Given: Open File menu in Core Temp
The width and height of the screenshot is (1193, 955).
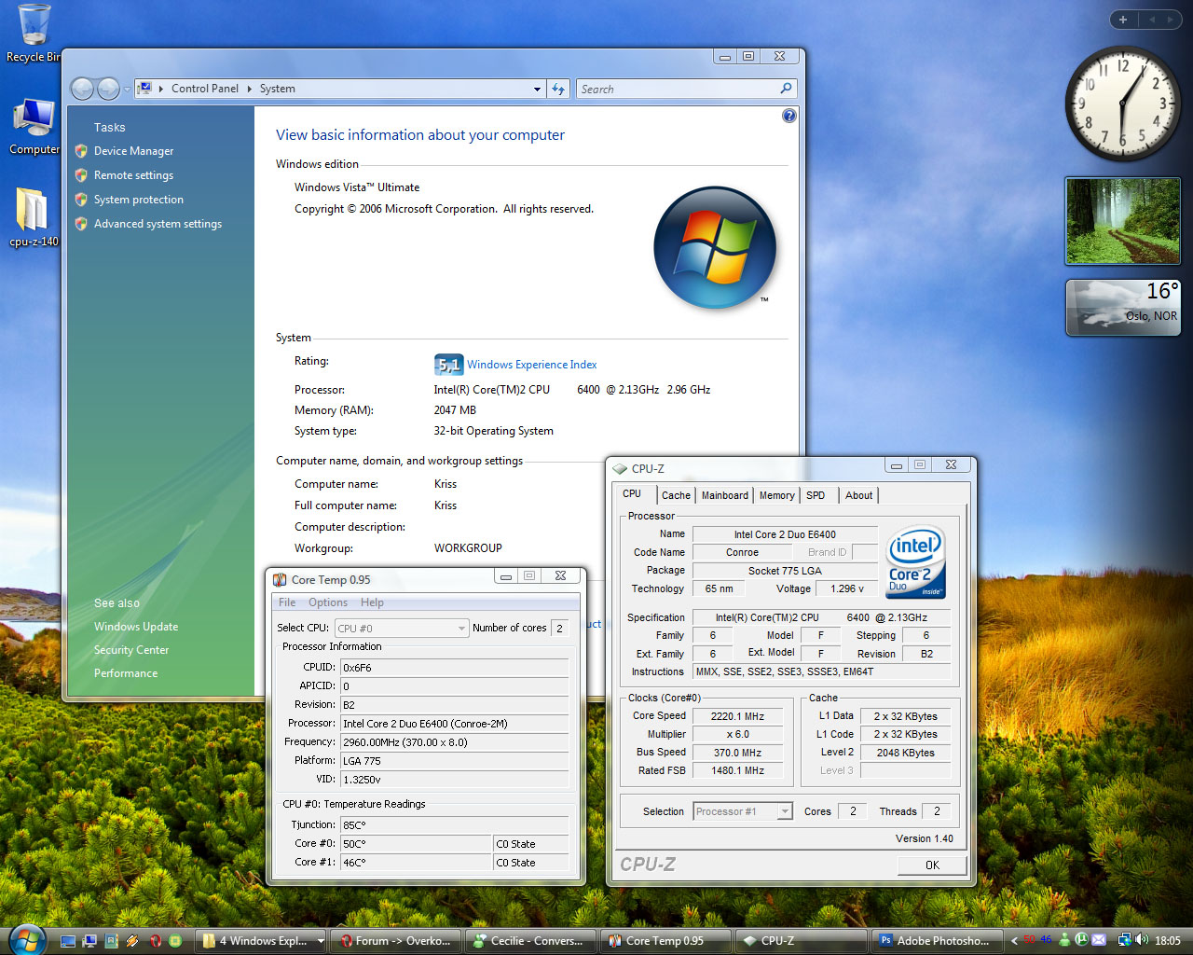Looking at the screenshot, I should [x=287, y=602].
